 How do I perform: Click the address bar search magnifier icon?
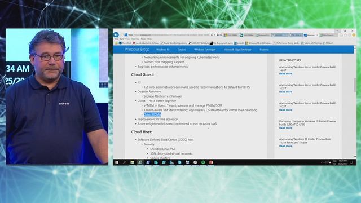coord(212,35)
